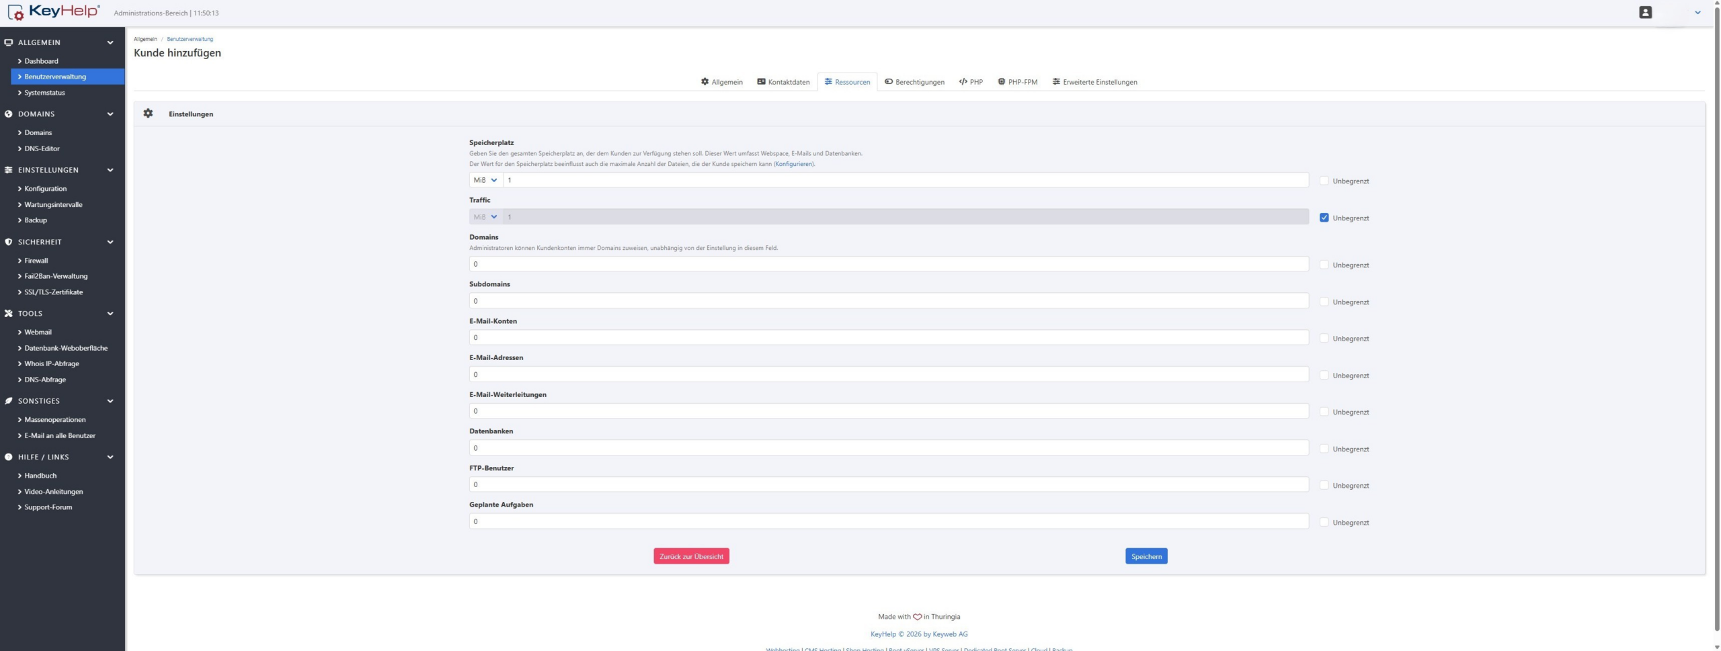1721x651 pixels.
Task: Open the user account icon in the header
Action: (1645, 12)
